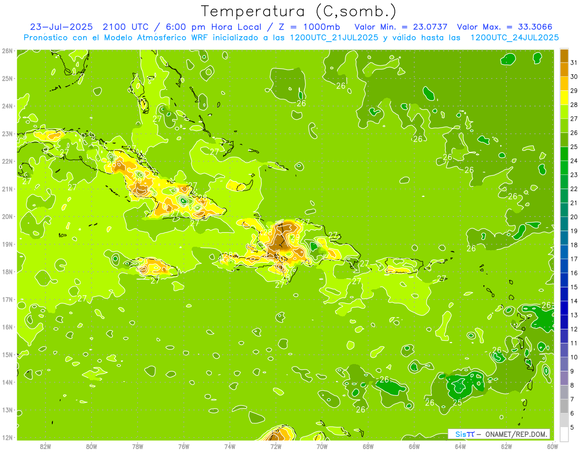This screenshot has width=587, height=453.
Task: Click the "66W" longitude axis label
Action: click(x=414, y=446)
